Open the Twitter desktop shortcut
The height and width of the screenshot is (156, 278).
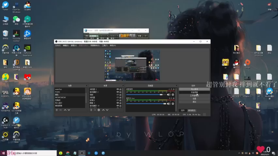pos(5,6)
